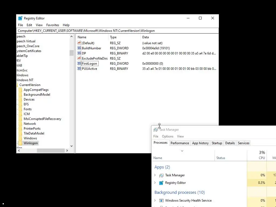Open the View menu in Registry Editor

(x=39, y=25)
